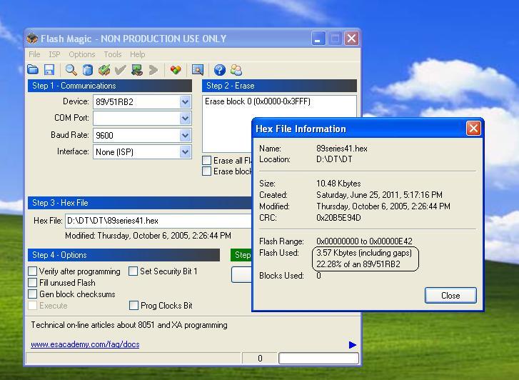Click Modified date text below Hex File field
Image resolution: width=519 pixels, height=380 pixels.
148,236
